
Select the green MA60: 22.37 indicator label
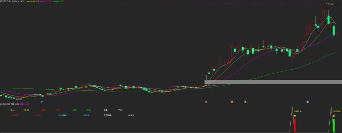click(59, 1)
